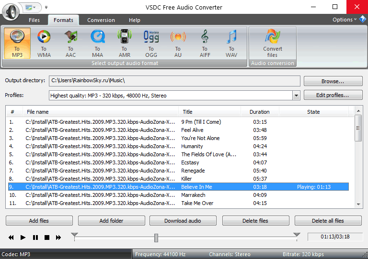Start conversion with Convert files icon

point(273,43)
